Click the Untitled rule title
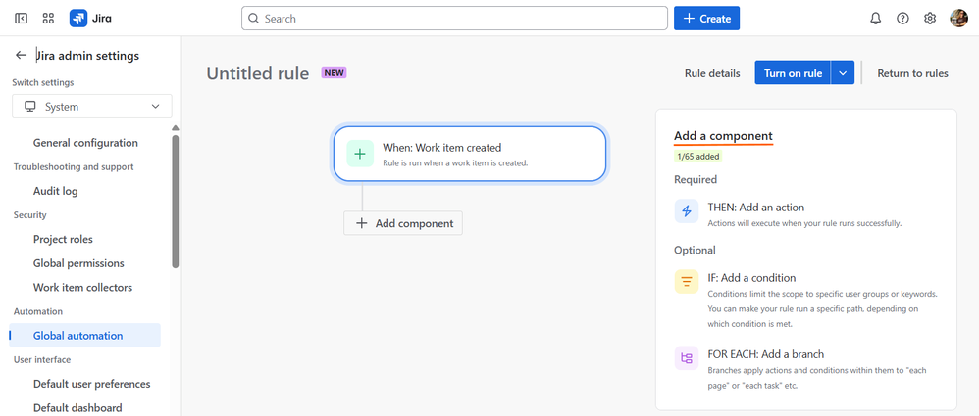The height and width of the screenshot is (416, 979). [x=258, y=73]
